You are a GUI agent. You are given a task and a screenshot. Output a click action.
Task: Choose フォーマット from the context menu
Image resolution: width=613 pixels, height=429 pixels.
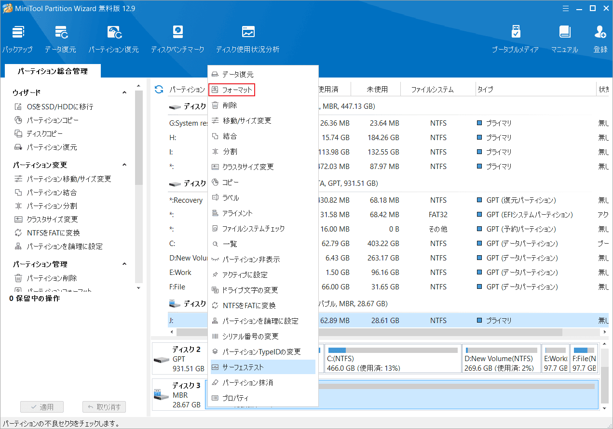[x=232, y=90]
